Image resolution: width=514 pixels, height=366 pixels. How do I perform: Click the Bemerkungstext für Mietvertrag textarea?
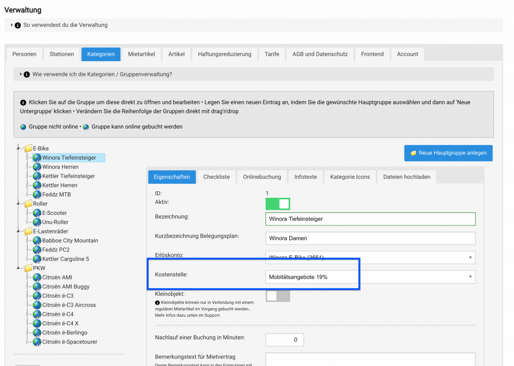(x=370, y=359)
